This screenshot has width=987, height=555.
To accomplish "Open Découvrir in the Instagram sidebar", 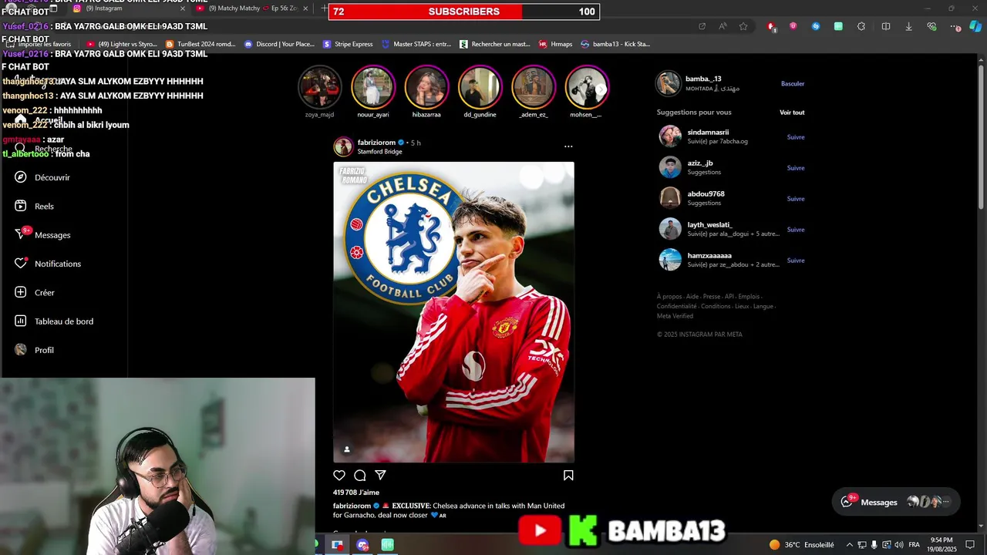I will click(42, 177).
